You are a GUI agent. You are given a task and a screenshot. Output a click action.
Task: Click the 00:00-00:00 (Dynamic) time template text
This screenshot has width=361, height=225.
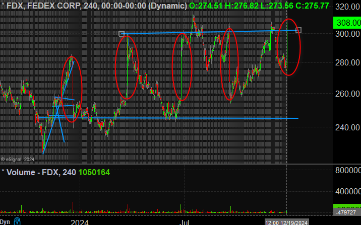[x=144, y=6]
